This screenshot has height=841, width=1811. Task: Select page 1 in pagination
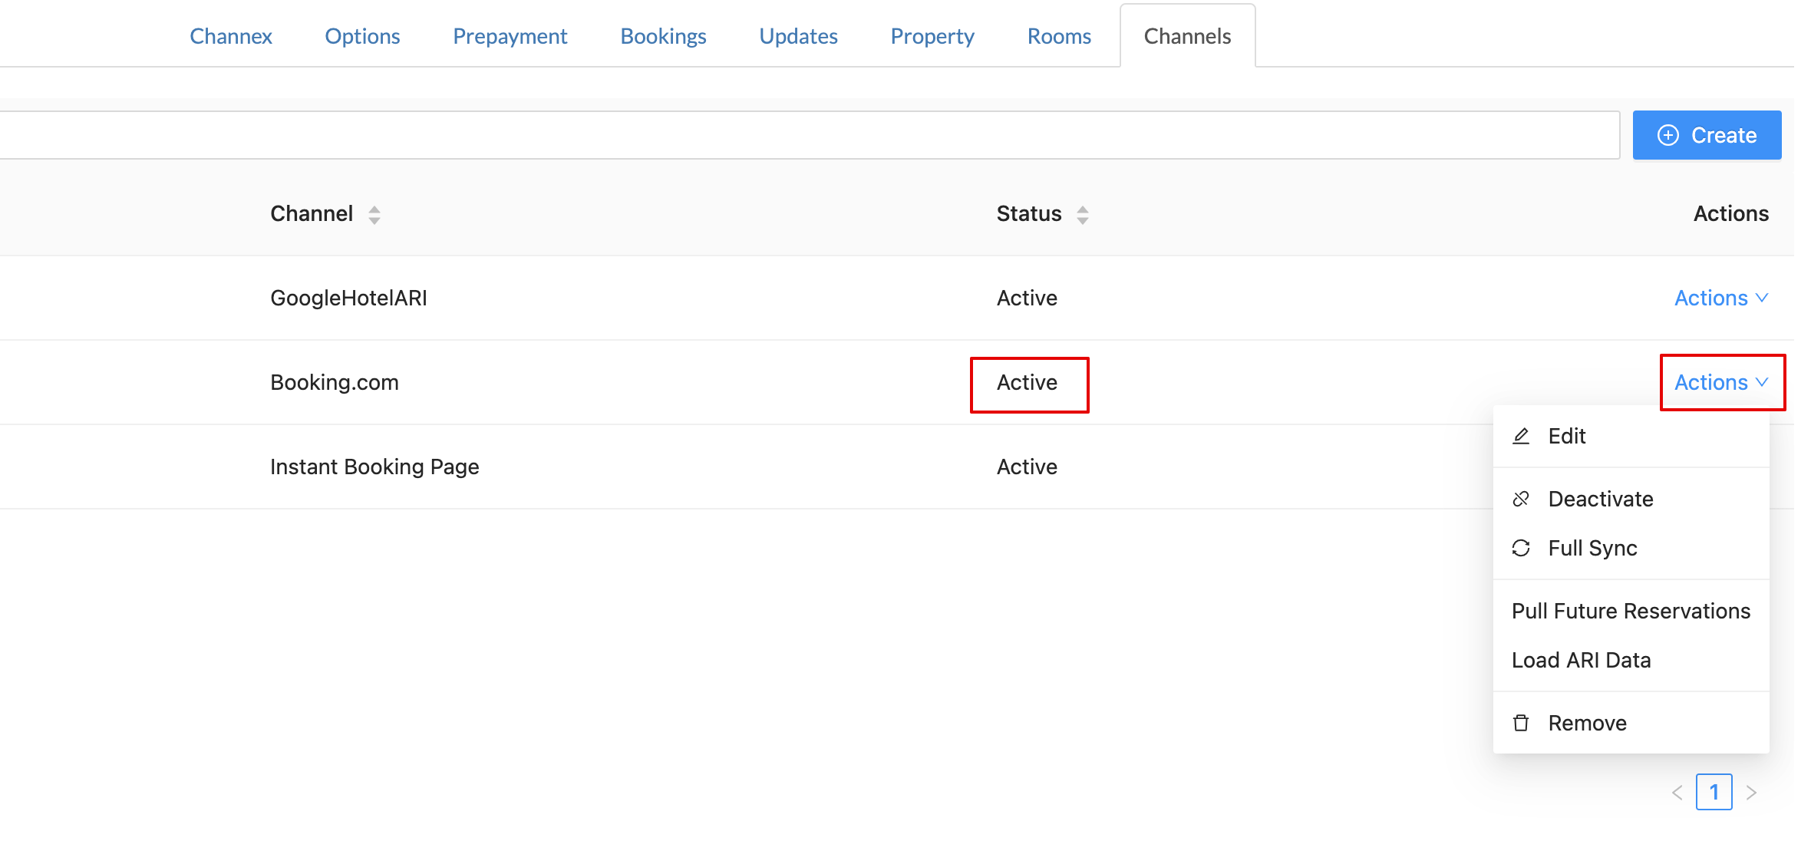point(1714,792)
